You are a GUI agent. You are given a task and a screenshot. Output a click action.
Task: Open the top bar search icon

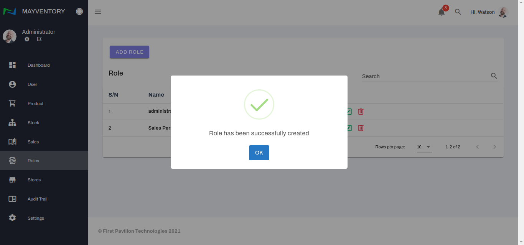[458, 12]
